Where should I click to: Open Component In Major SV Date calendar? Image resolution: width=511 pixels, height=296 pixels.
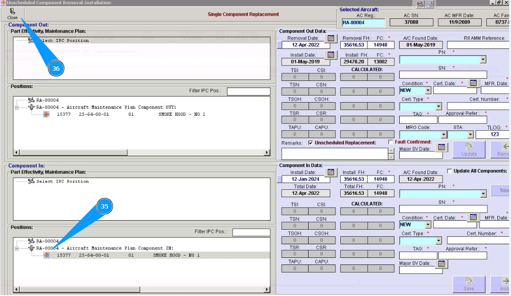coord(441,264)
